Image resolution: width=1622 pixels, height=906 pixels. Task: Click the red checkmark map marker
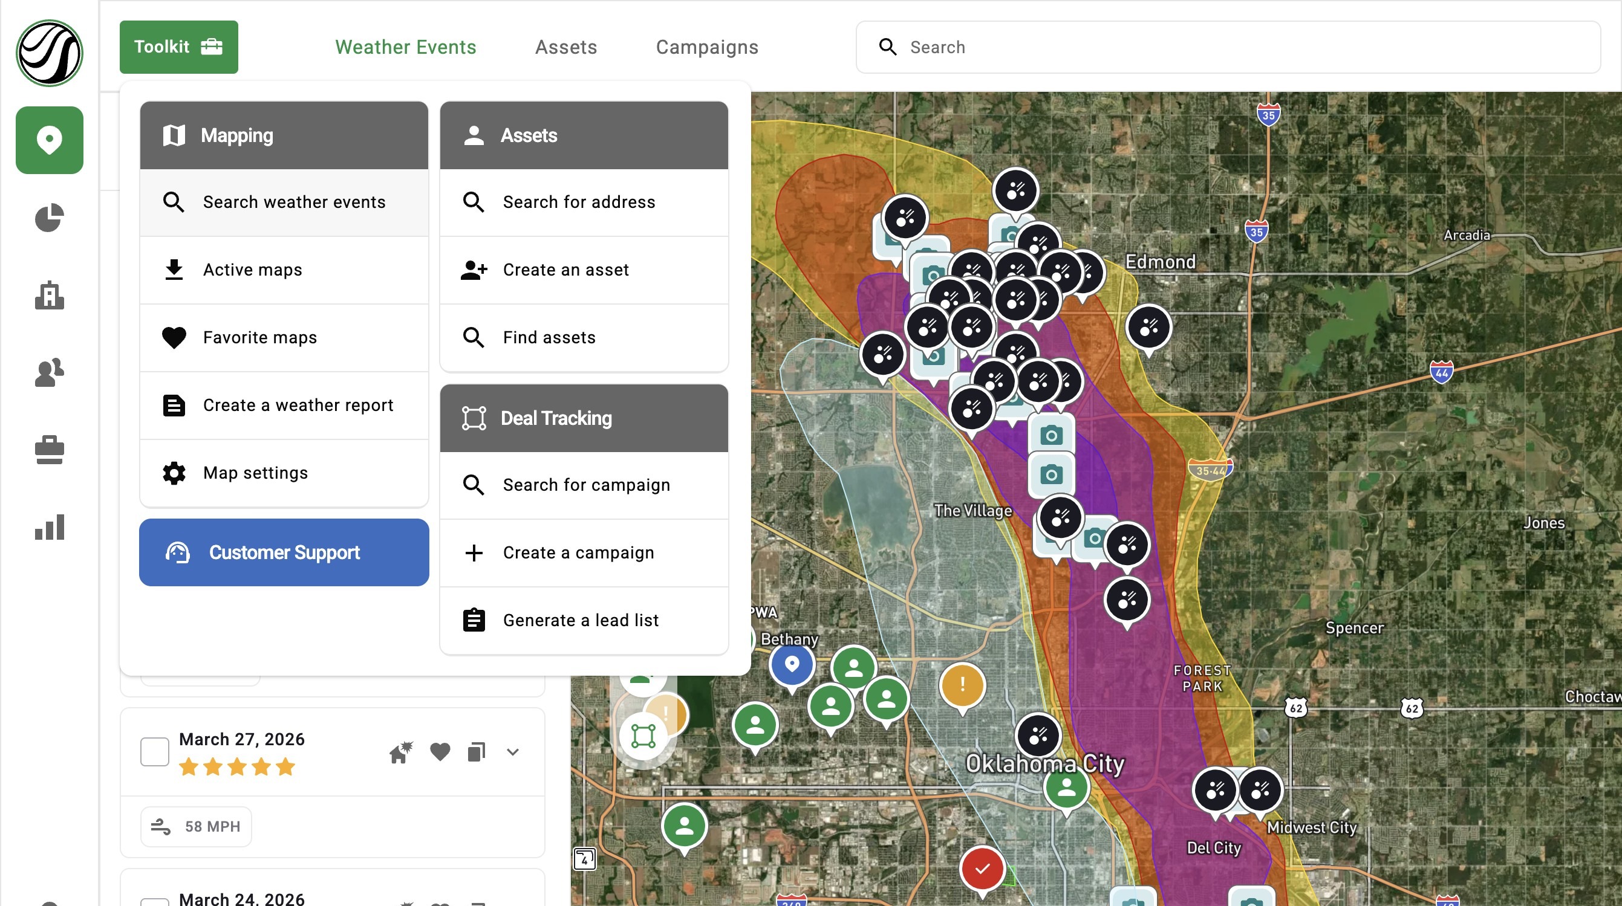(982, 869)
